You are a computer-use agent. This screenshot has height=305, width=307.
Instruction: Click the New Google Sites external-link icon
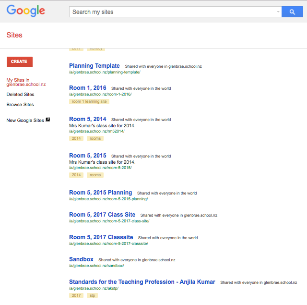[x=48, y=120]
